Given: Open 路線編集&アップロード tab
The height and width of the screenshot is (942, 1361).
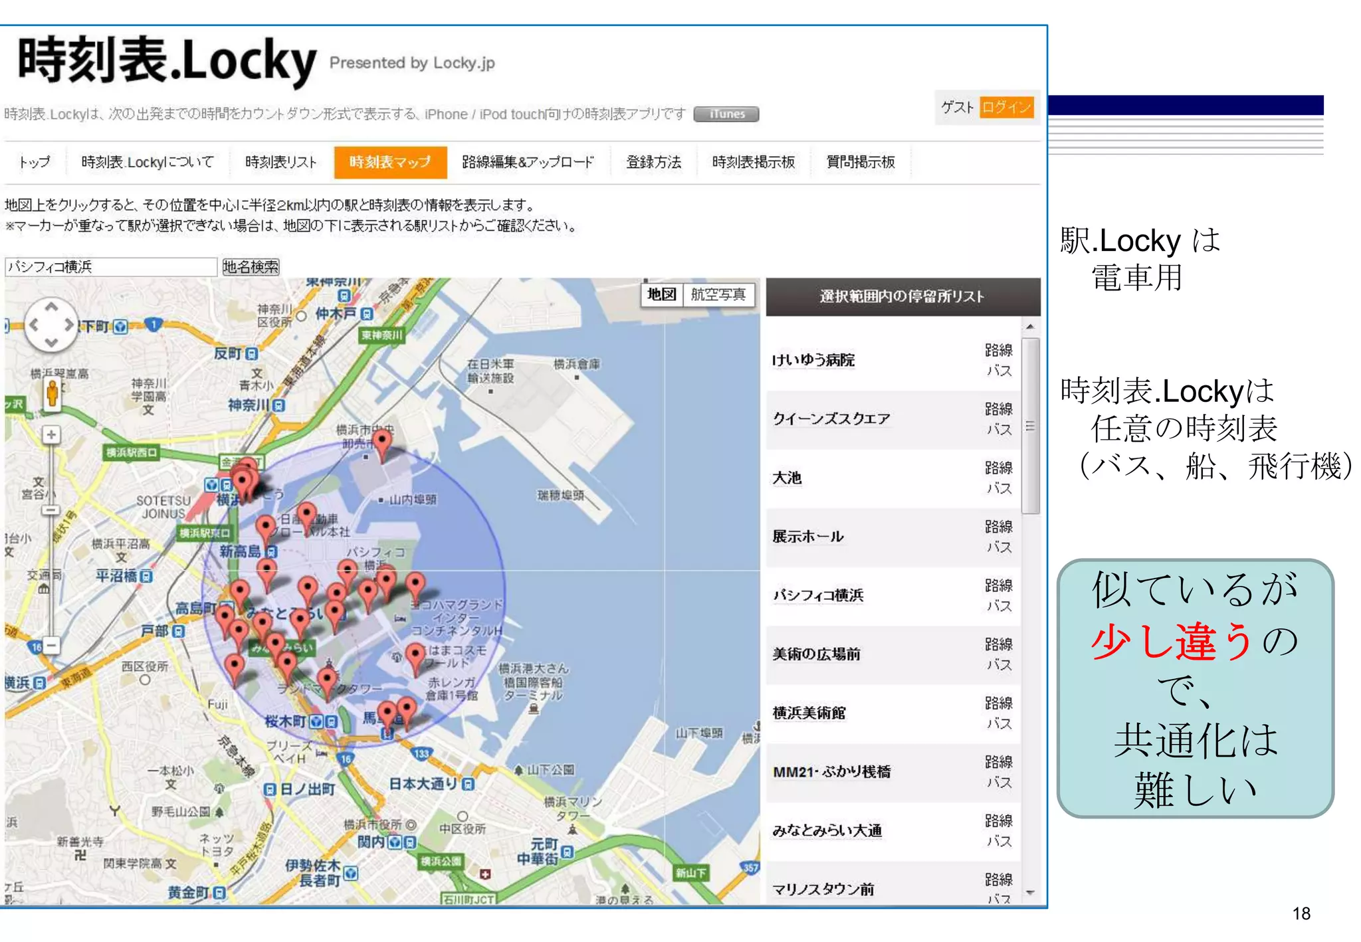Looking at the screenshot, I should pyautogui.click(x=528, y=162).
